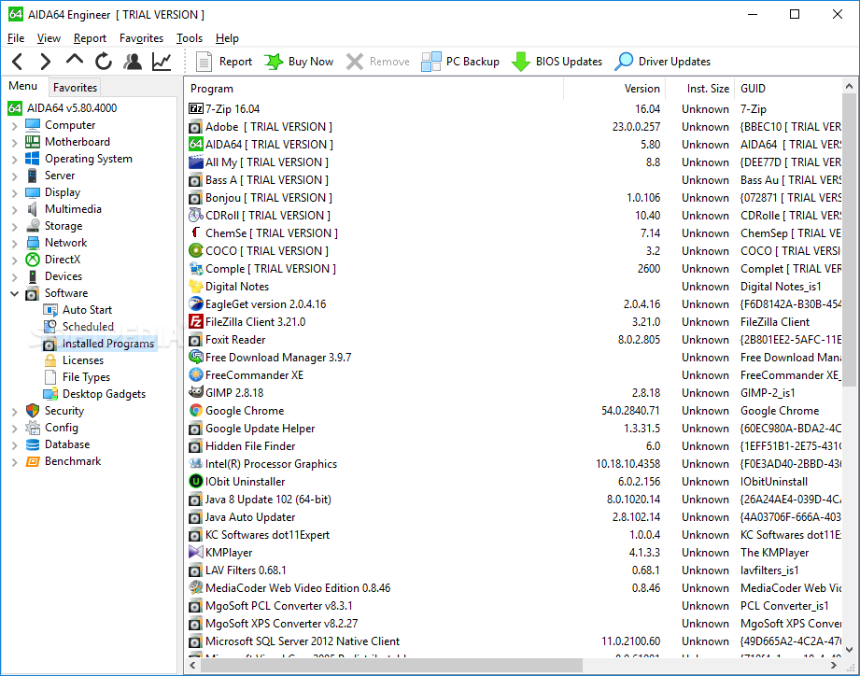Expand the Computer tree node
Screen dimensions: 860x676
[15, 126]
